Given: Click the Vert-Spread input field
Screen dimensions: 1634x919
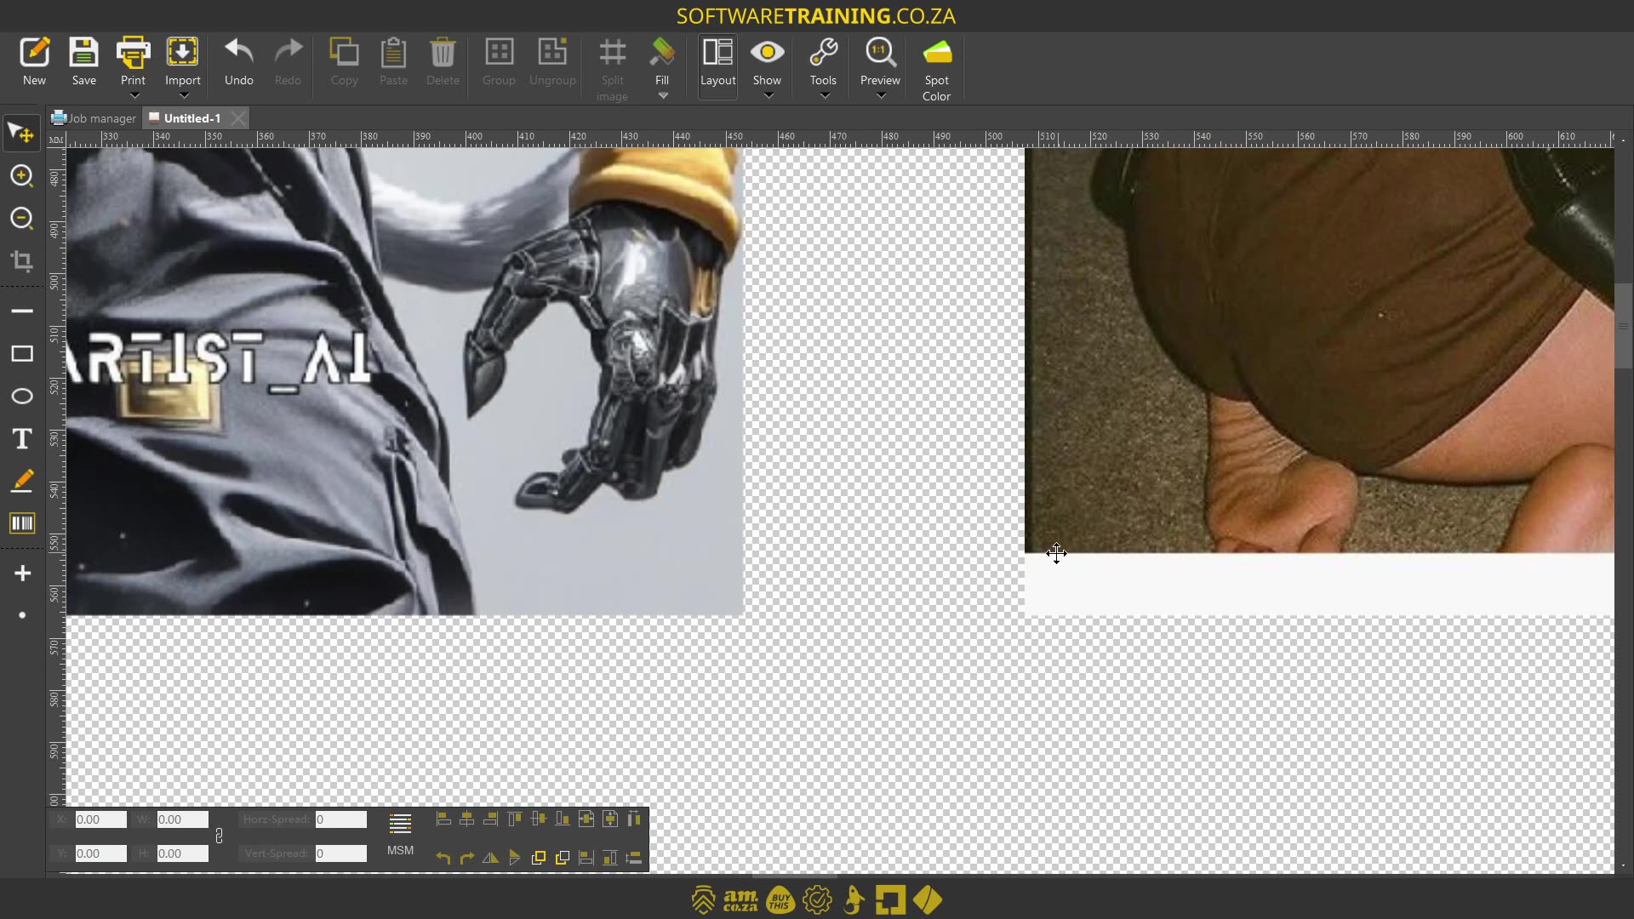Looking at the screenshot, I should click(340, 853).
